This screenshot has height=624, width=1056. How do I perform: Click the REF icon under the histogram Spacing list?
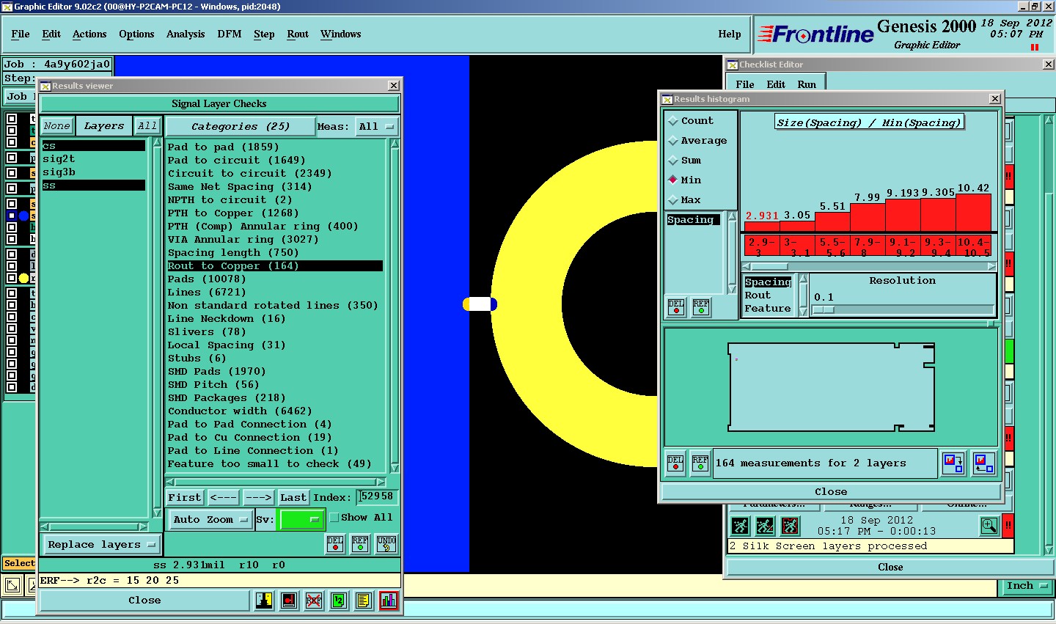(x=701, y=307)
